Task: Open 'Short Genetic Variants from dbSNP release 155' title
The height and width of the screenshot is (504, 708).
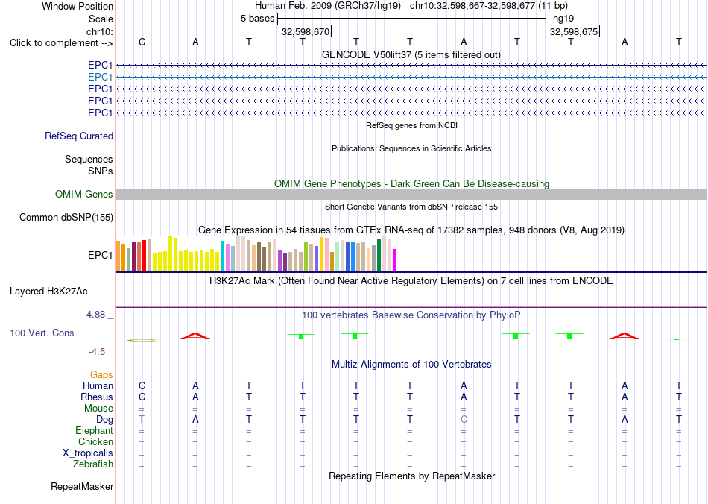Action: pos(411,207)
